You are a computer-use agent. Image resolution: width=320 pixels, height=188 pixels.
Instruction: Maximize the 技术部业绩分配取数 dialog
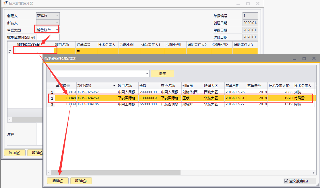coord(304,58)
